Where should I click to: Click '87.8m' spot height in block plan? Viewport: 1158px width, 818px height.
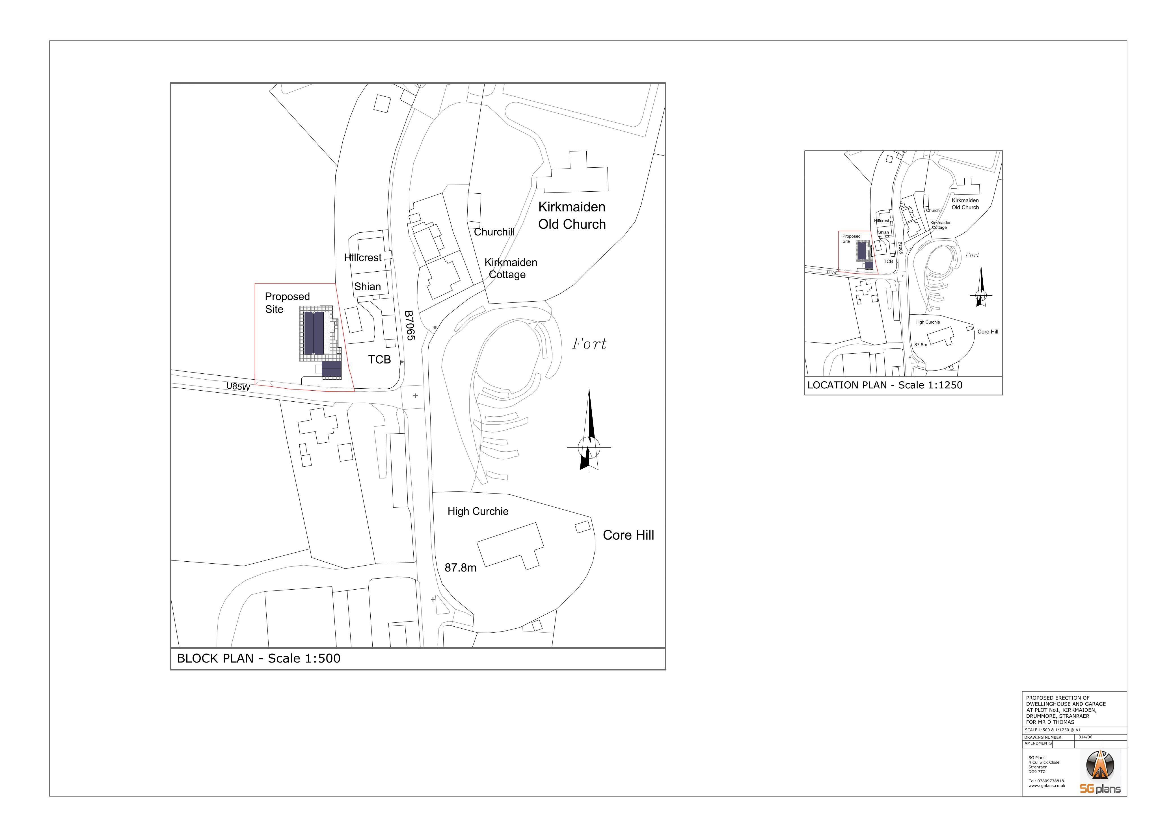460,568
